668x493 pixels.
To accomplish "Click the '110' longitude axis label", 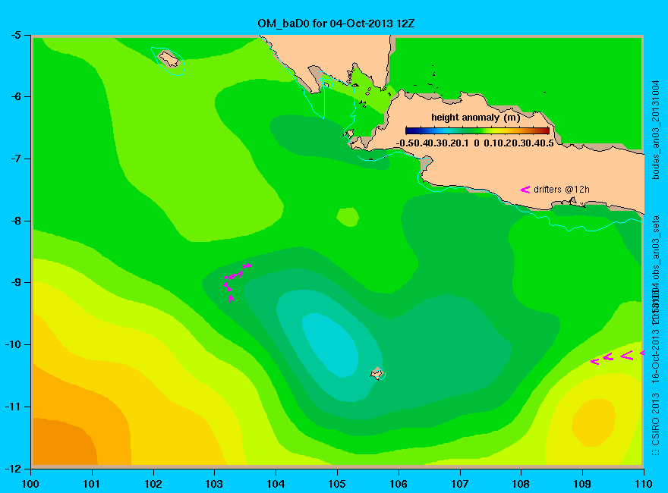I will point(644,484).
